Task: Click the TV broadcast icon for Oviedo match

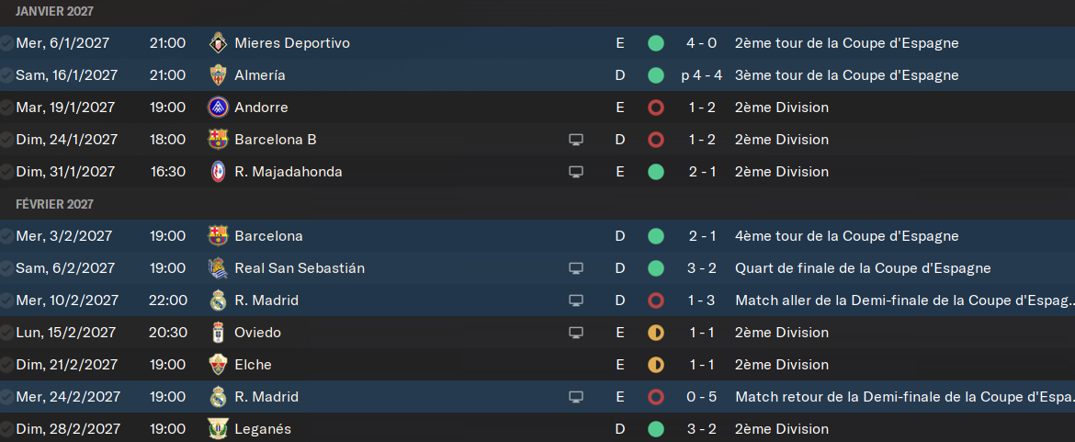Action: coord(576,333)
